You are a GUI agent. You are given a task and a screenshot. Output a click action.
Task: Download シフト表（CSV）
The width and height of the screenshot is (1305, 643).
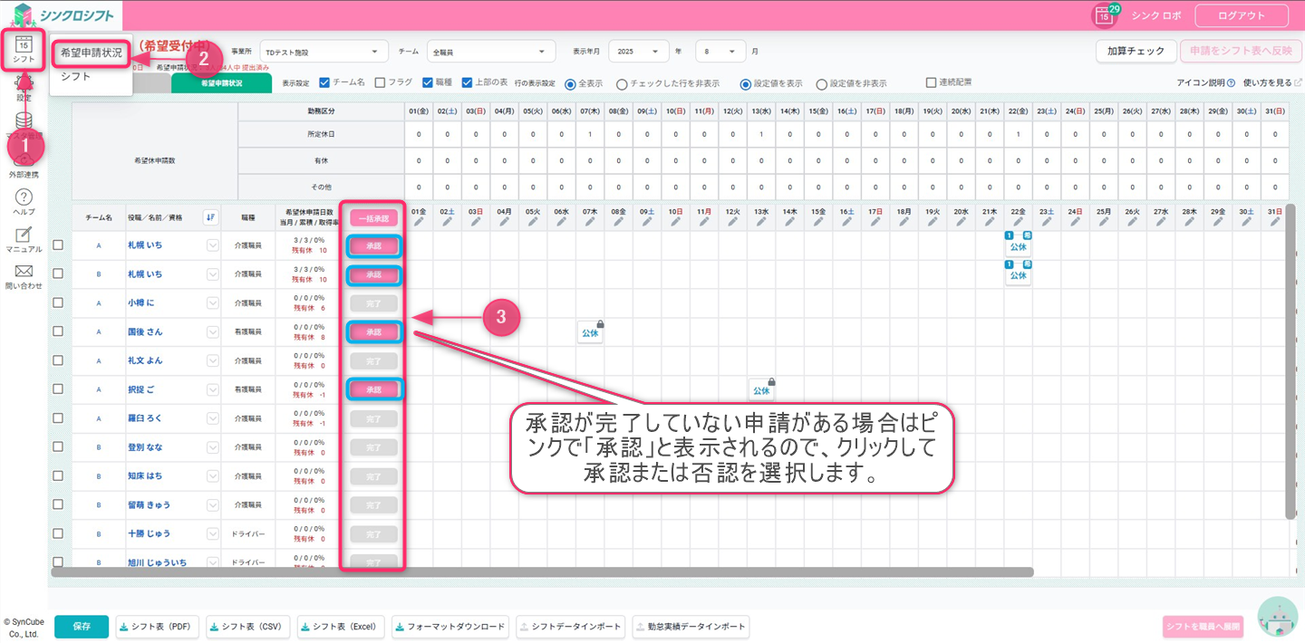246,627
